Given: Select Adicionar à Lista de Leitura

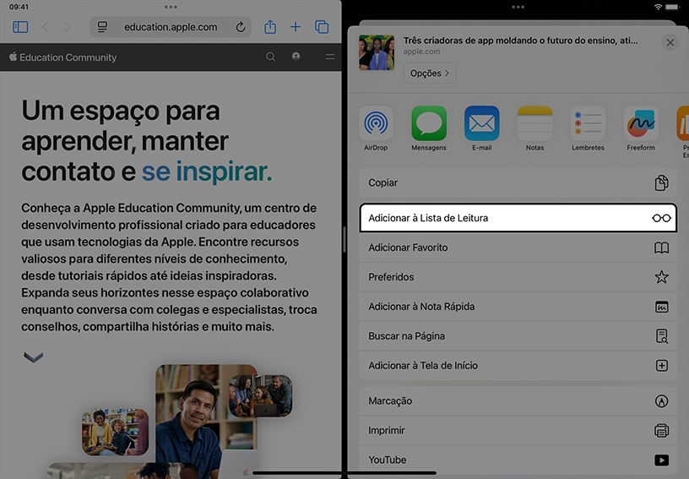Looking at the screenshot, I should coord(518,218).
